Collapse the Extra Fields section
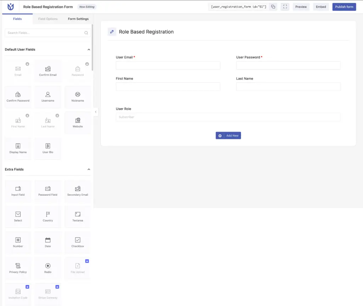363x306 pixels. pyautogui.click(x=89, y=169)
